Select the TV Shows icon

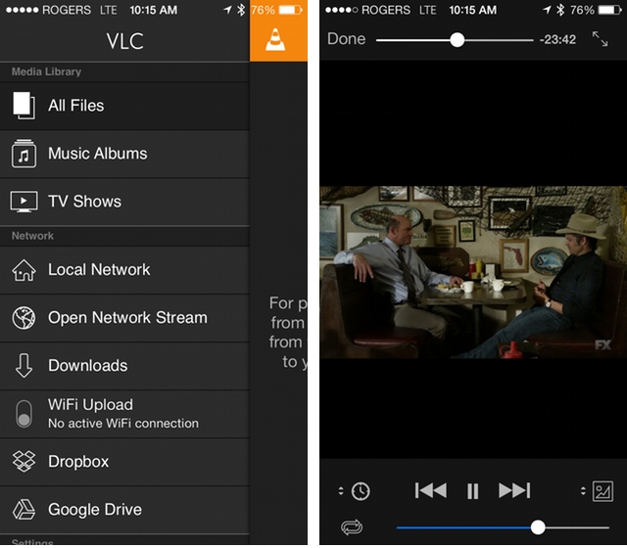[24, 202]
